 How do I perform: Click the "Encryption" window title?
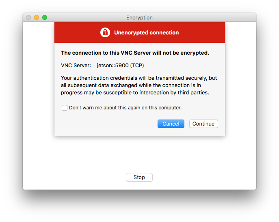pos(139,18)
